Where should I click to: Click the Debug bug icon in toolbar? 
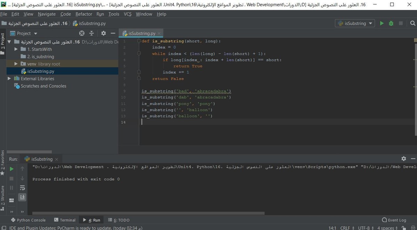tap(391, 23)
